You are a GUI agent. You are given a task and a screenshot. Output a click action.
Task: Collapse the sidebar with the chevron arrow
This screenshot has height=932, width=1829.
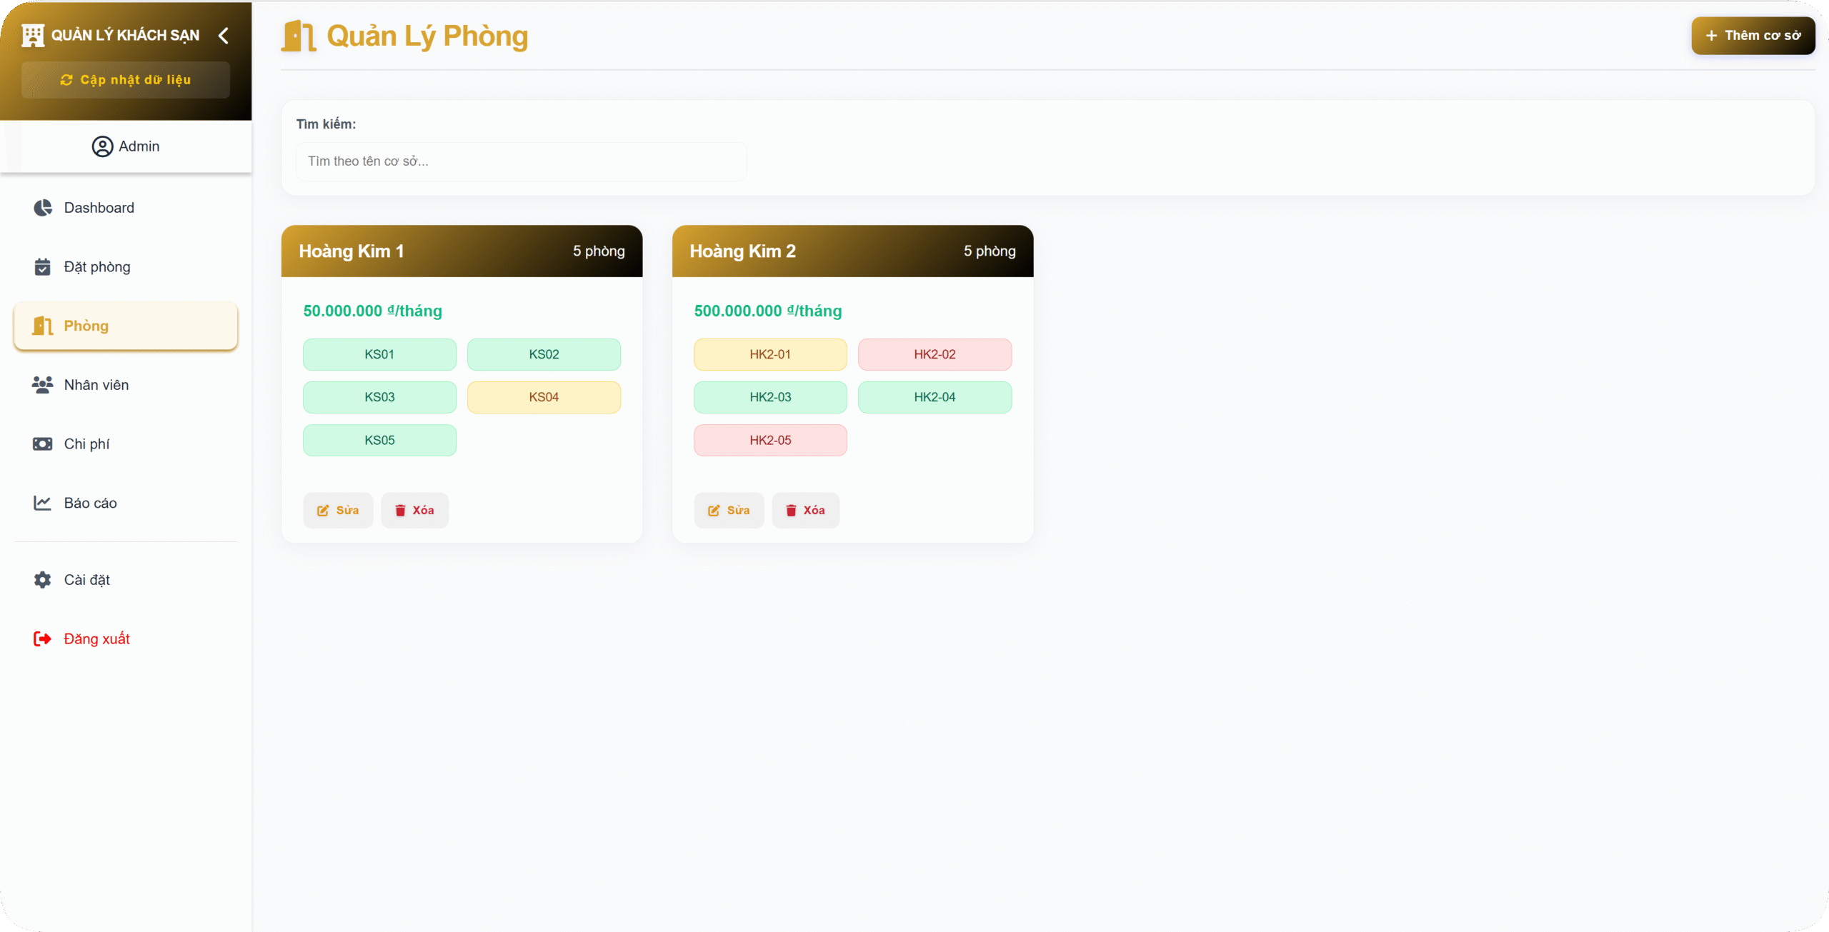click(x=224, y=36)
